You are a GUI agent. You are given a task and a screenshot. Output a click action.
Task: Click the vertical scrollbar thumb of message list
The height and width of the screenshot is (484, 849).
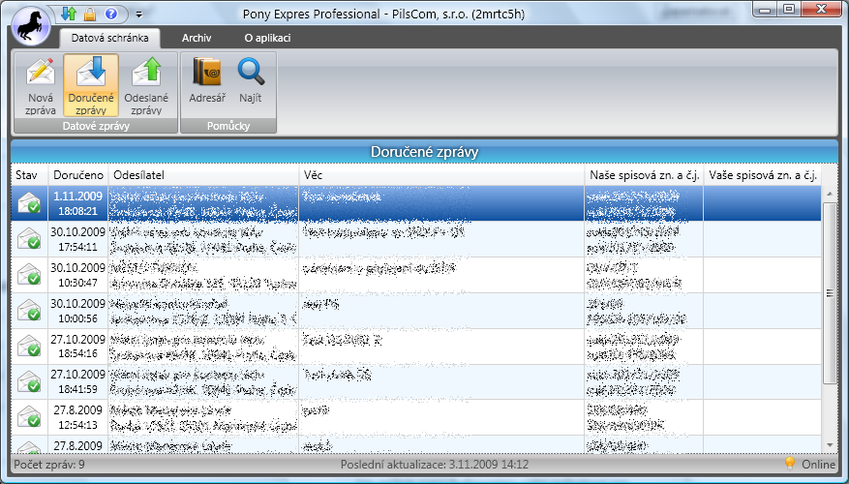[x=830, y=293]
